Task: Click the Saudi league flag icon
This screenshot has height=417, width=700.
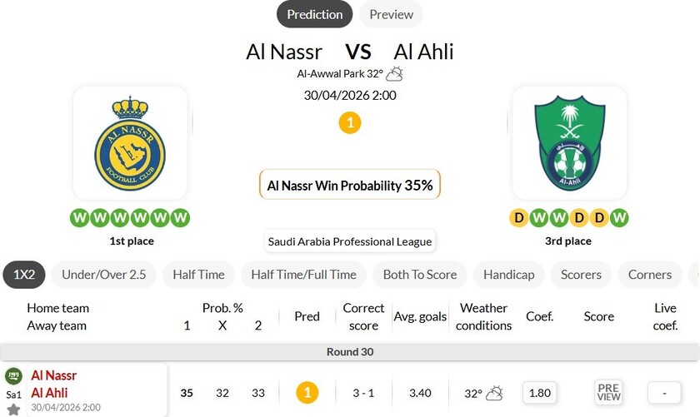Action: [x=13, y=376]
